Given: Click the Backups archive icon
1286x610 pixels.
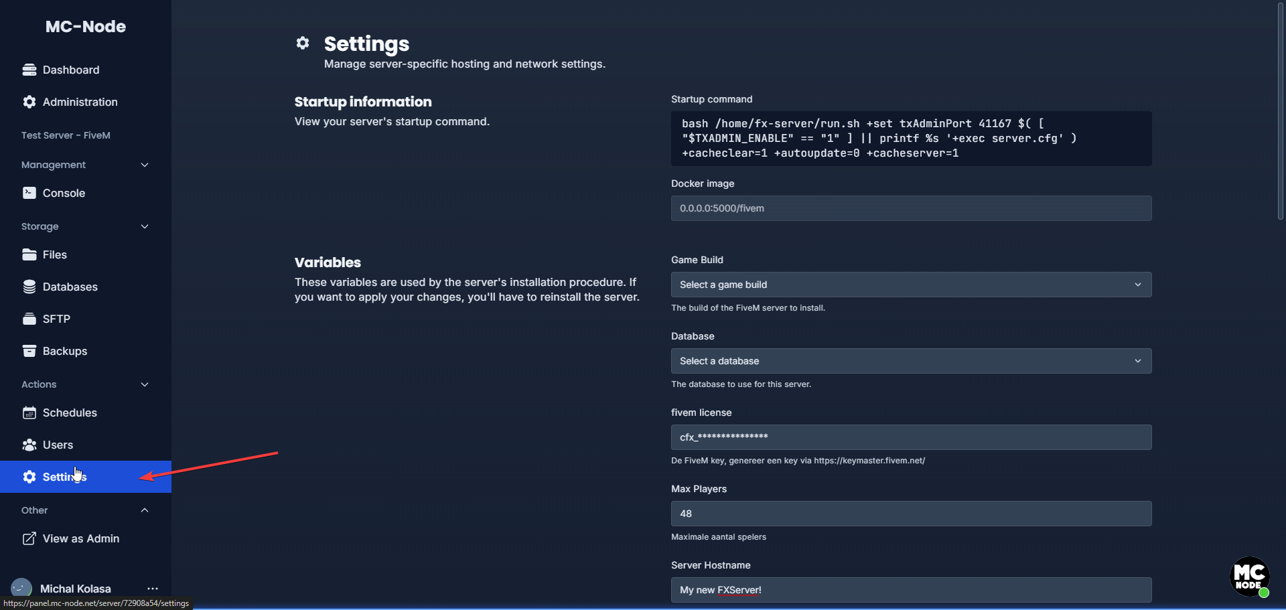Looking at the screenshot, I should (x=29, y=351).
